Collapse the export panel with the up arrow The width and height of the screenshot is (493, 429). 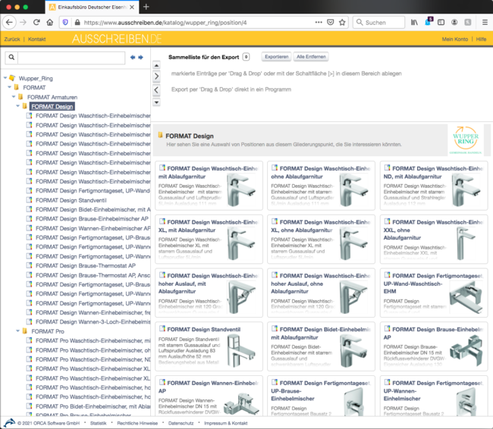[x=156, y=65]
